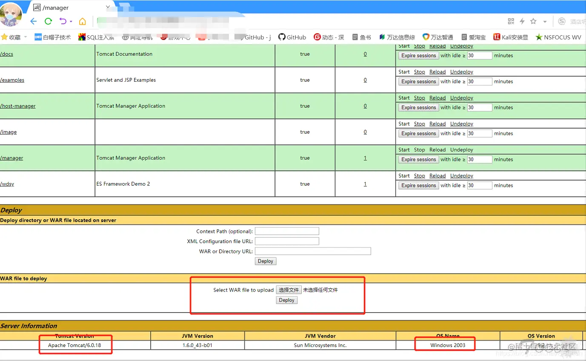Open the session count link for /manager
586x361 pixels.
pos(365,158)
